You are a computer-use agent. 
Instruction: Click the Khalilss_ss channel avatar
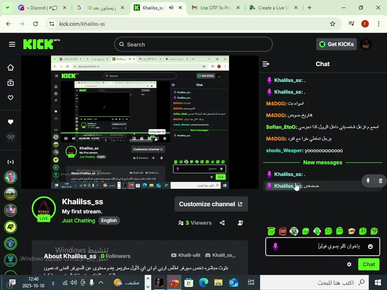pyautogui.click(x=44, y=209)
